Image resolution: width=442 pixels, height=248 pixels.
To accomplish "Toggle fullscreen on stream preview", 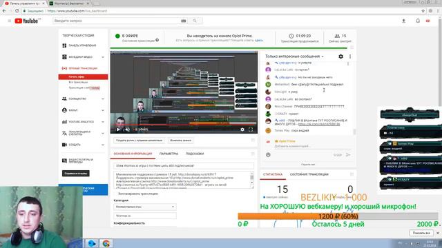I will coord(251,130).
